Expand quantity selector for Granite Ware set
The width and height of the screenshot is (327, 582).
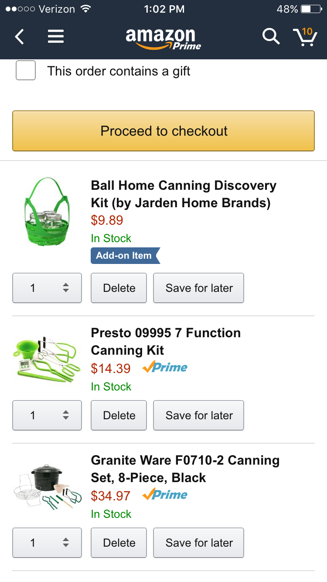(x=47, y=543)
